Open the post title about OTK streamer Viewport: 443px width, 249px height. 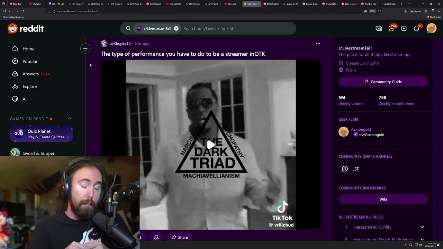click(x=183, y=54)
